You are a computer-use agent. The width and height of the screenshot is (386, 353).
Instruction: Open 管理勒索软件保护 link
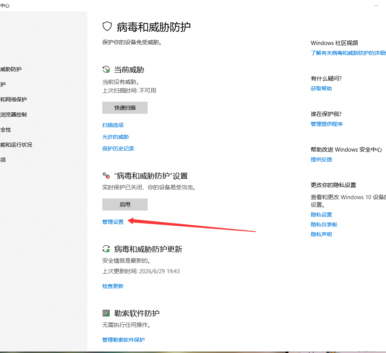click(124, 340)
